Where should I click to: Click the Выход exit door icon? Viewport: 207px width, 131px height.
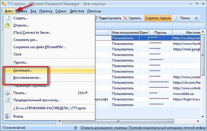pos(7,116)
